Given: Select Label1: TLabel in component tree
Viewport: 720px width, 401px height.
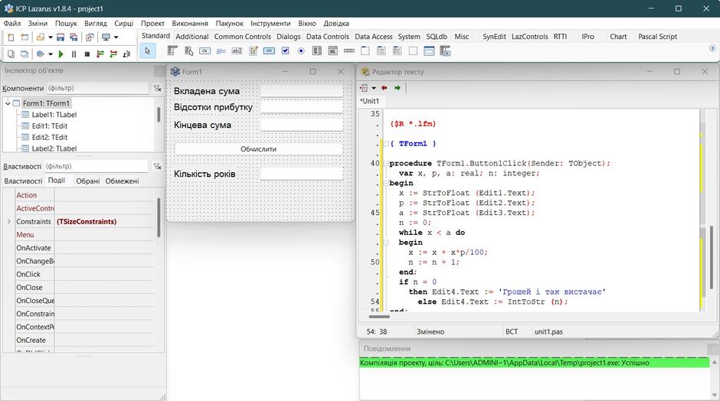Looking at the screenshot, I should point(54,115).
